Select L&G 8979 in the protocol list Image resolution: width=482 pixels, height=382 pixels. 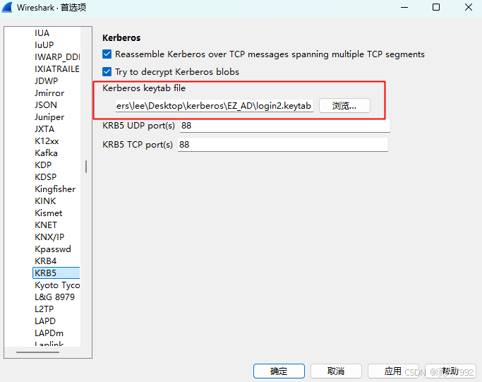click(55, 297)
